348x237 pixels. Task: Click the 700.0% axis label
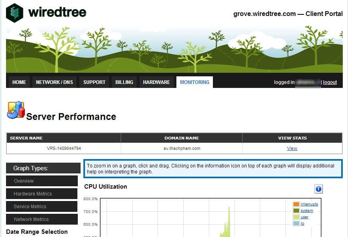click(x=91, y=211)
